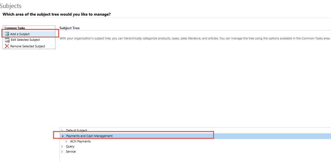Select the Service subject in the tree
This screenshot has width=331, height=162.
coord(71,152)
